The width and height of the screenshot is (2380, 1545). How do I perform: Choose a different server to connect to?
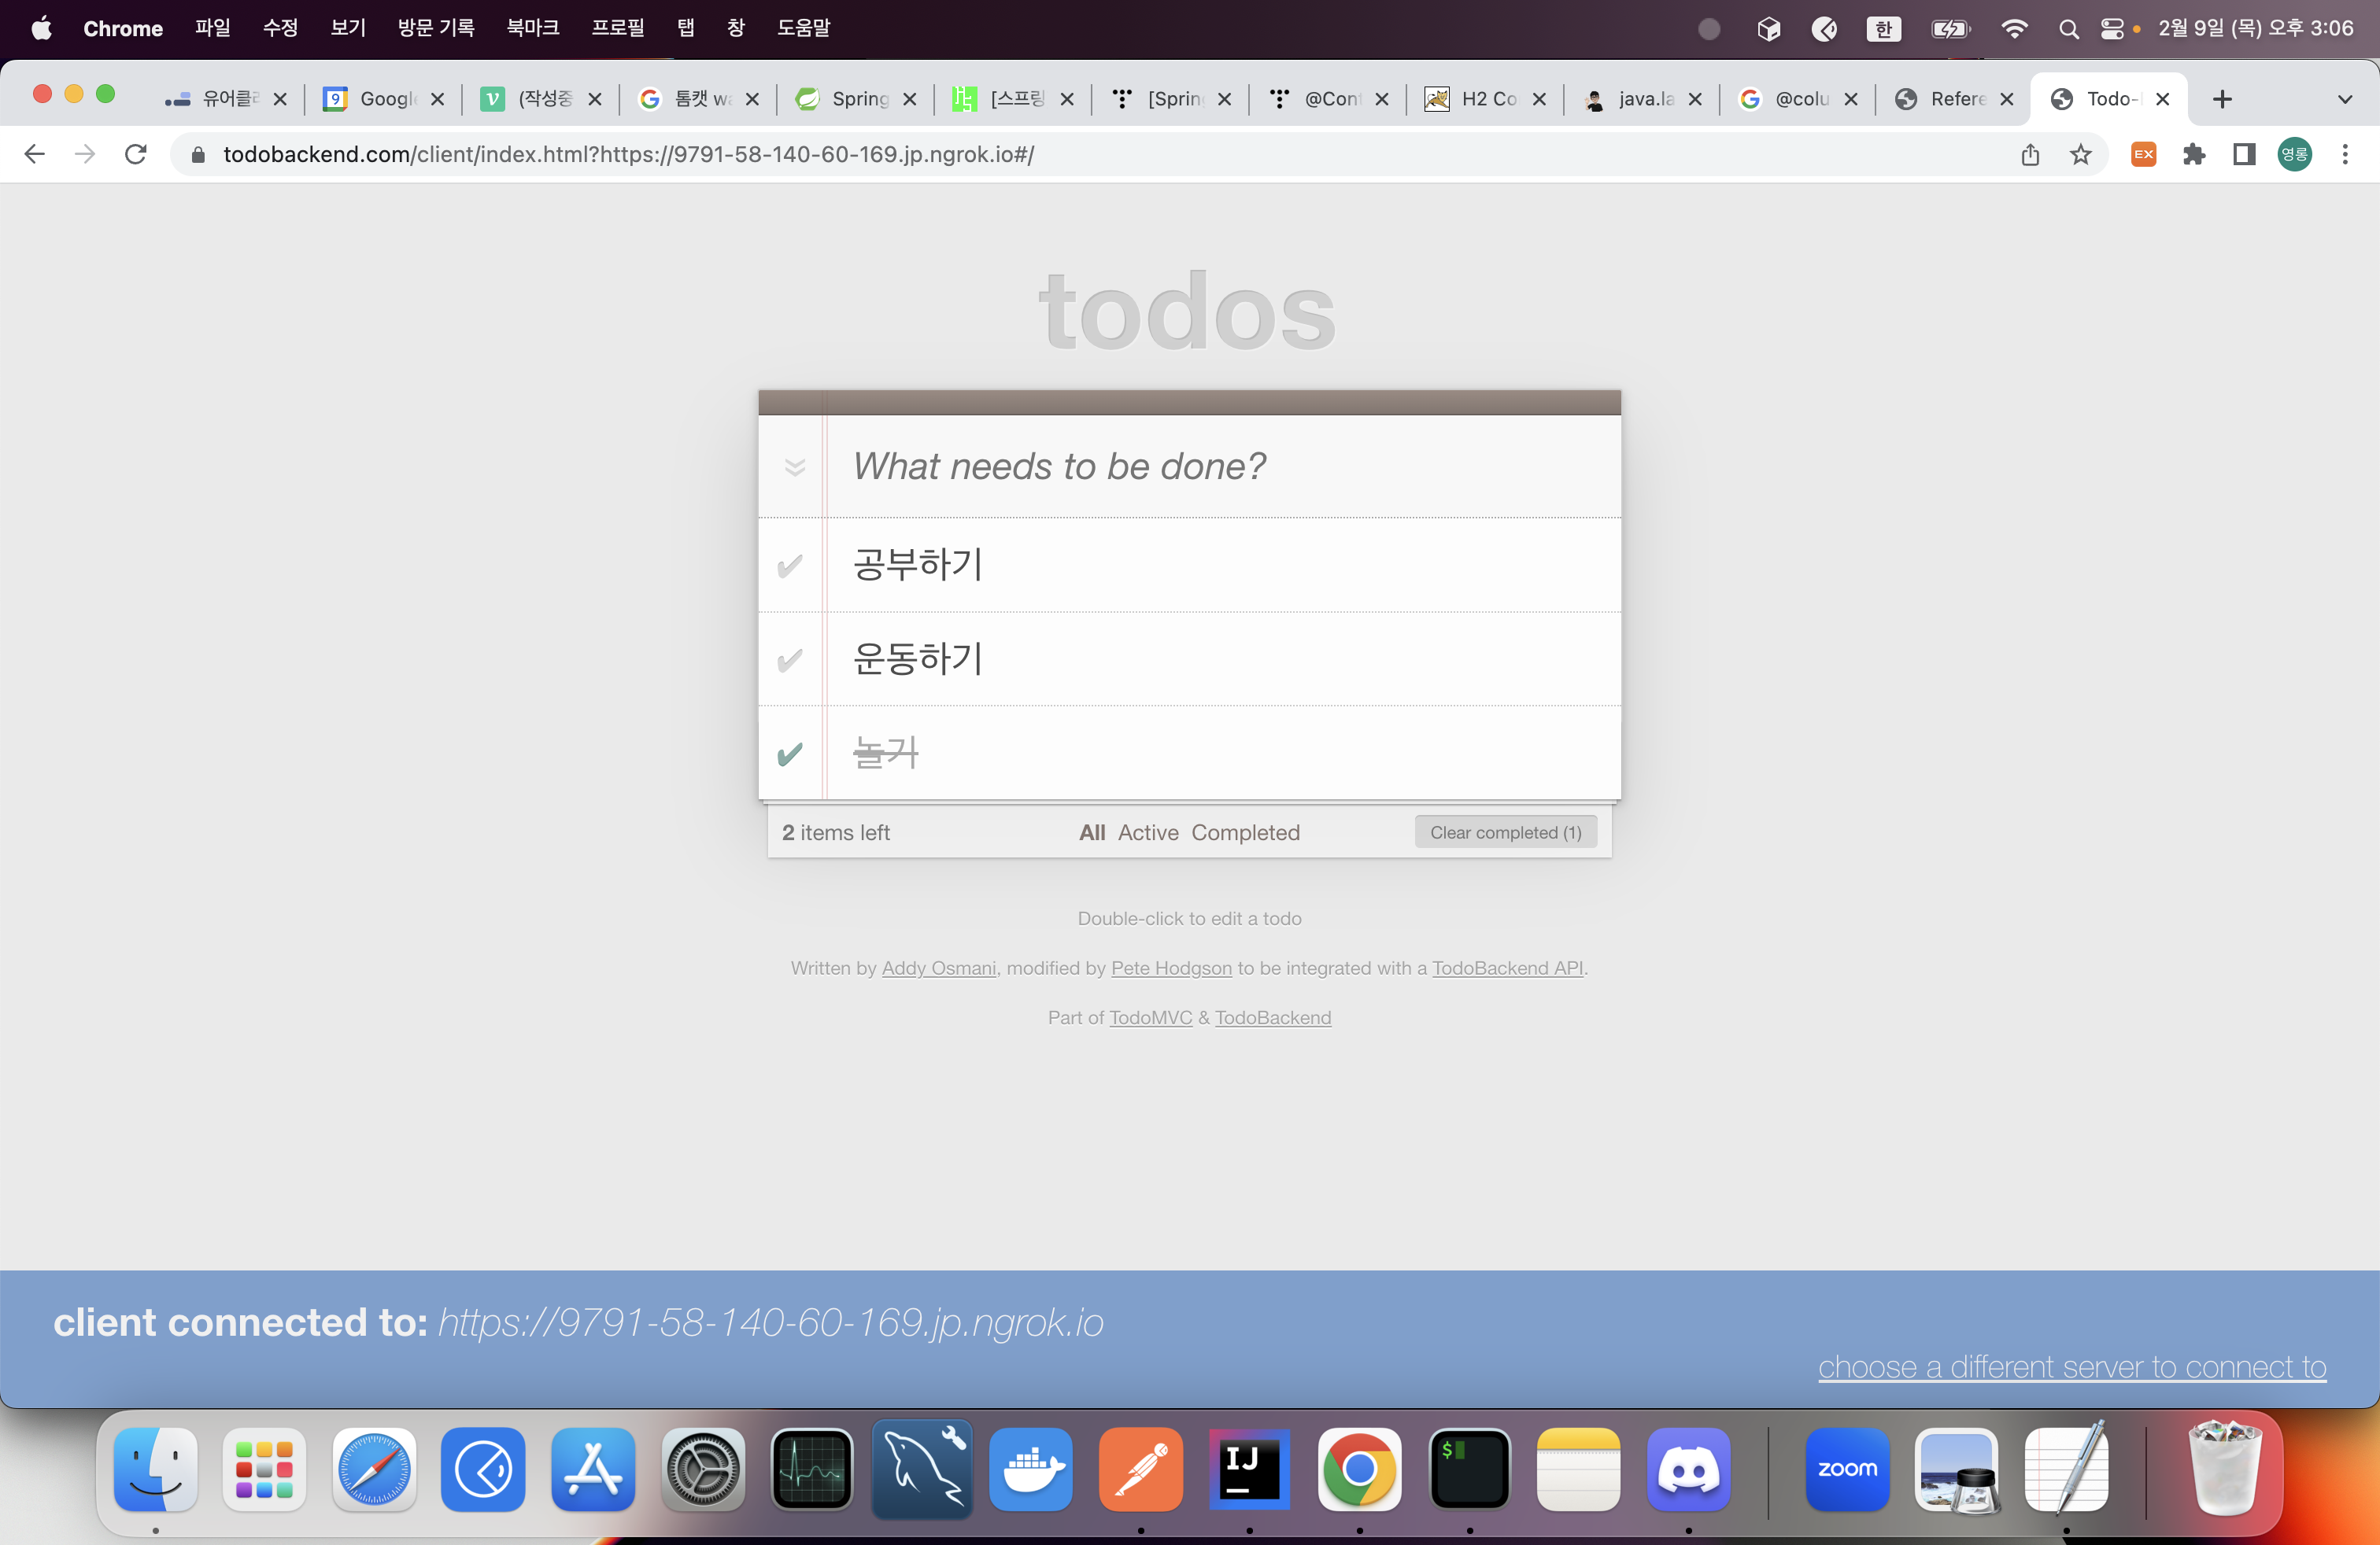pos(2072,1366)
